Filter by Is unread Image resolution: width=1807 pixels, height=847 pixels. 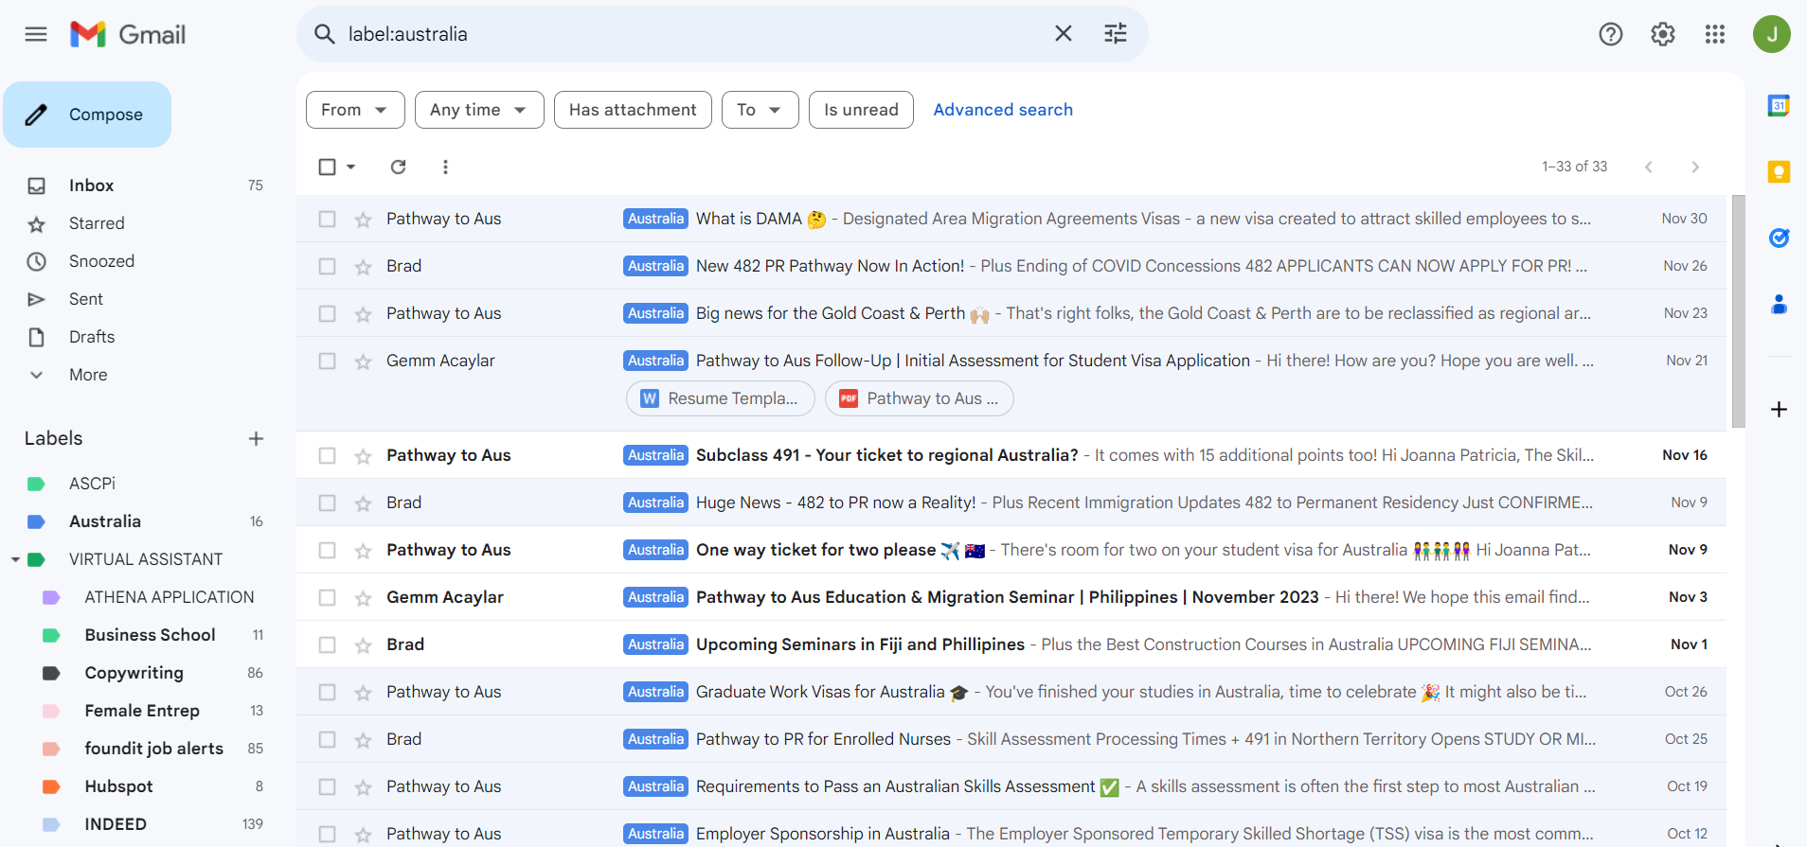pos(861,110)
